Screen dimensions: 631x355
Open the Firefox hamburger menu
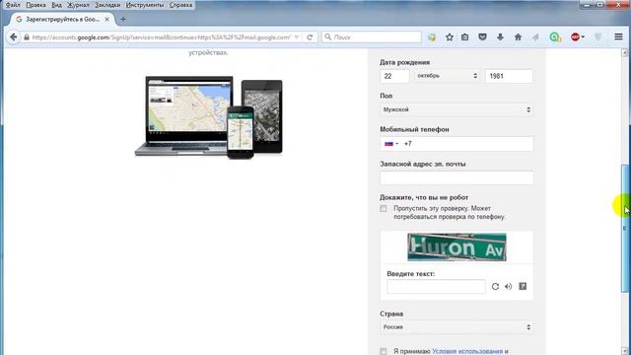[618, 37]
